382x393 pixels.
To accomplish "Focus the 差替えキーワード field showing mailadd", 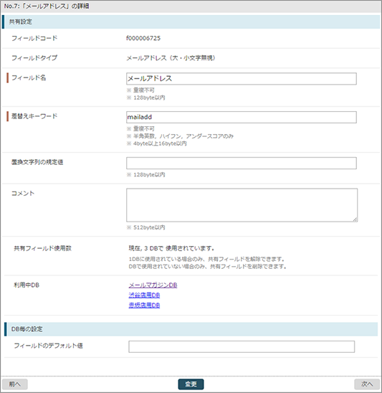I will point(242,118).
